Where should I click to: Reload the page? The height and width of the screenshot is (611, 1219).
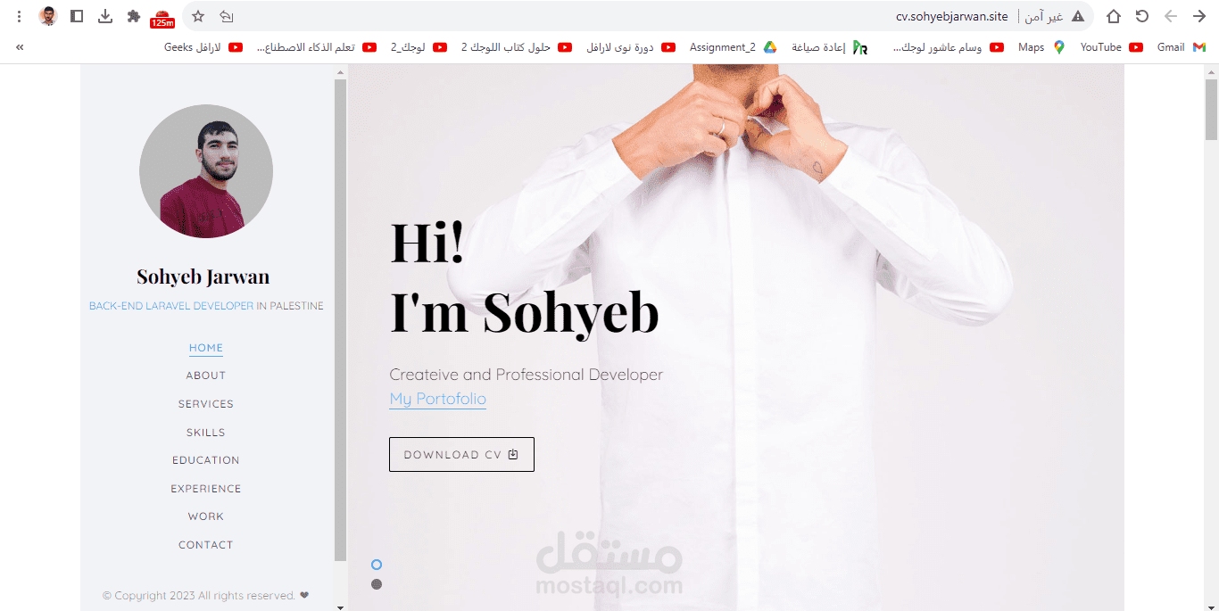pyautogui.click(x=1142, y=16)
